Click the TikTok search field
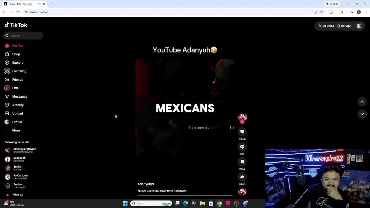The width and height of the screenshot is (370, 208). 23,36
